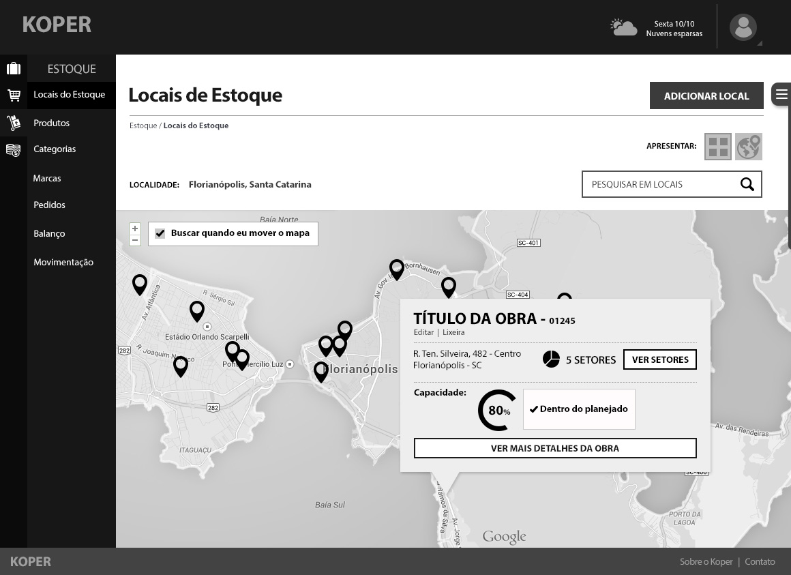Viewport: 791px width, 575px height.
Task: Open the user avatar account menu
Action: tap(743, 27)
